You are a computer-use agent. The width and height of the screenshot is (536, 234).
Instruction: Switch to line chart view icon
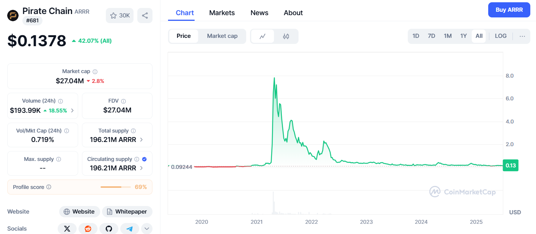tap(262, 36)
